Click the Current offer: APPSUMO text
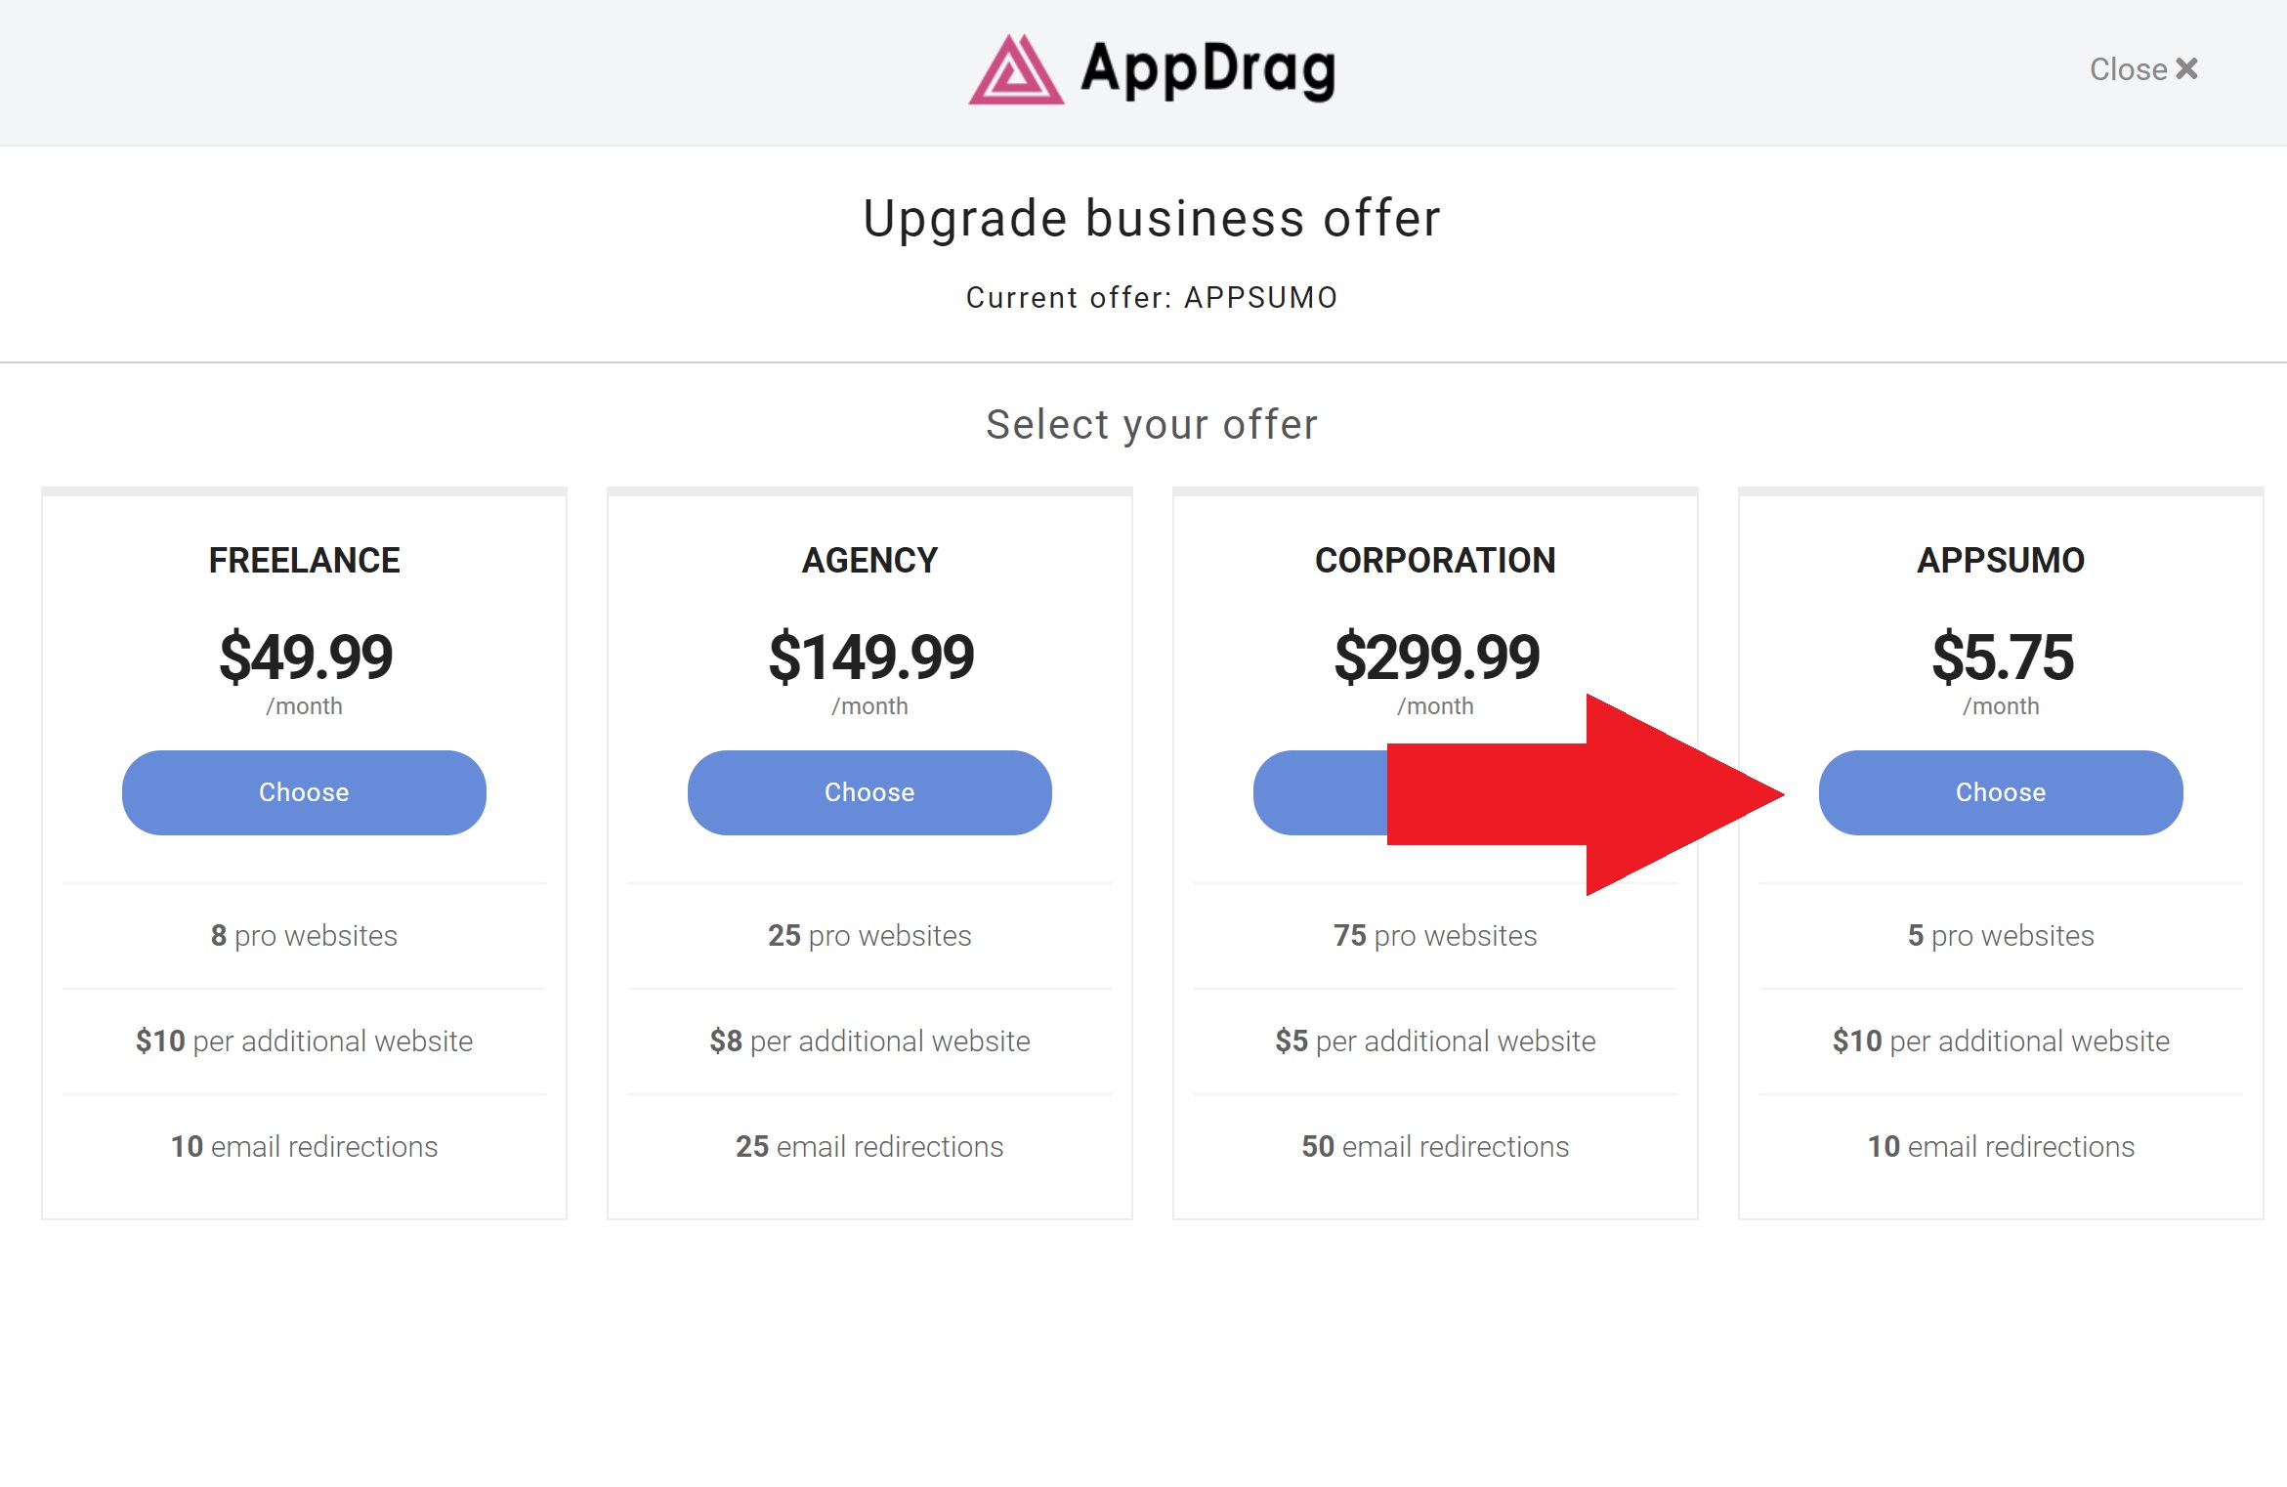 (1152, 297)
